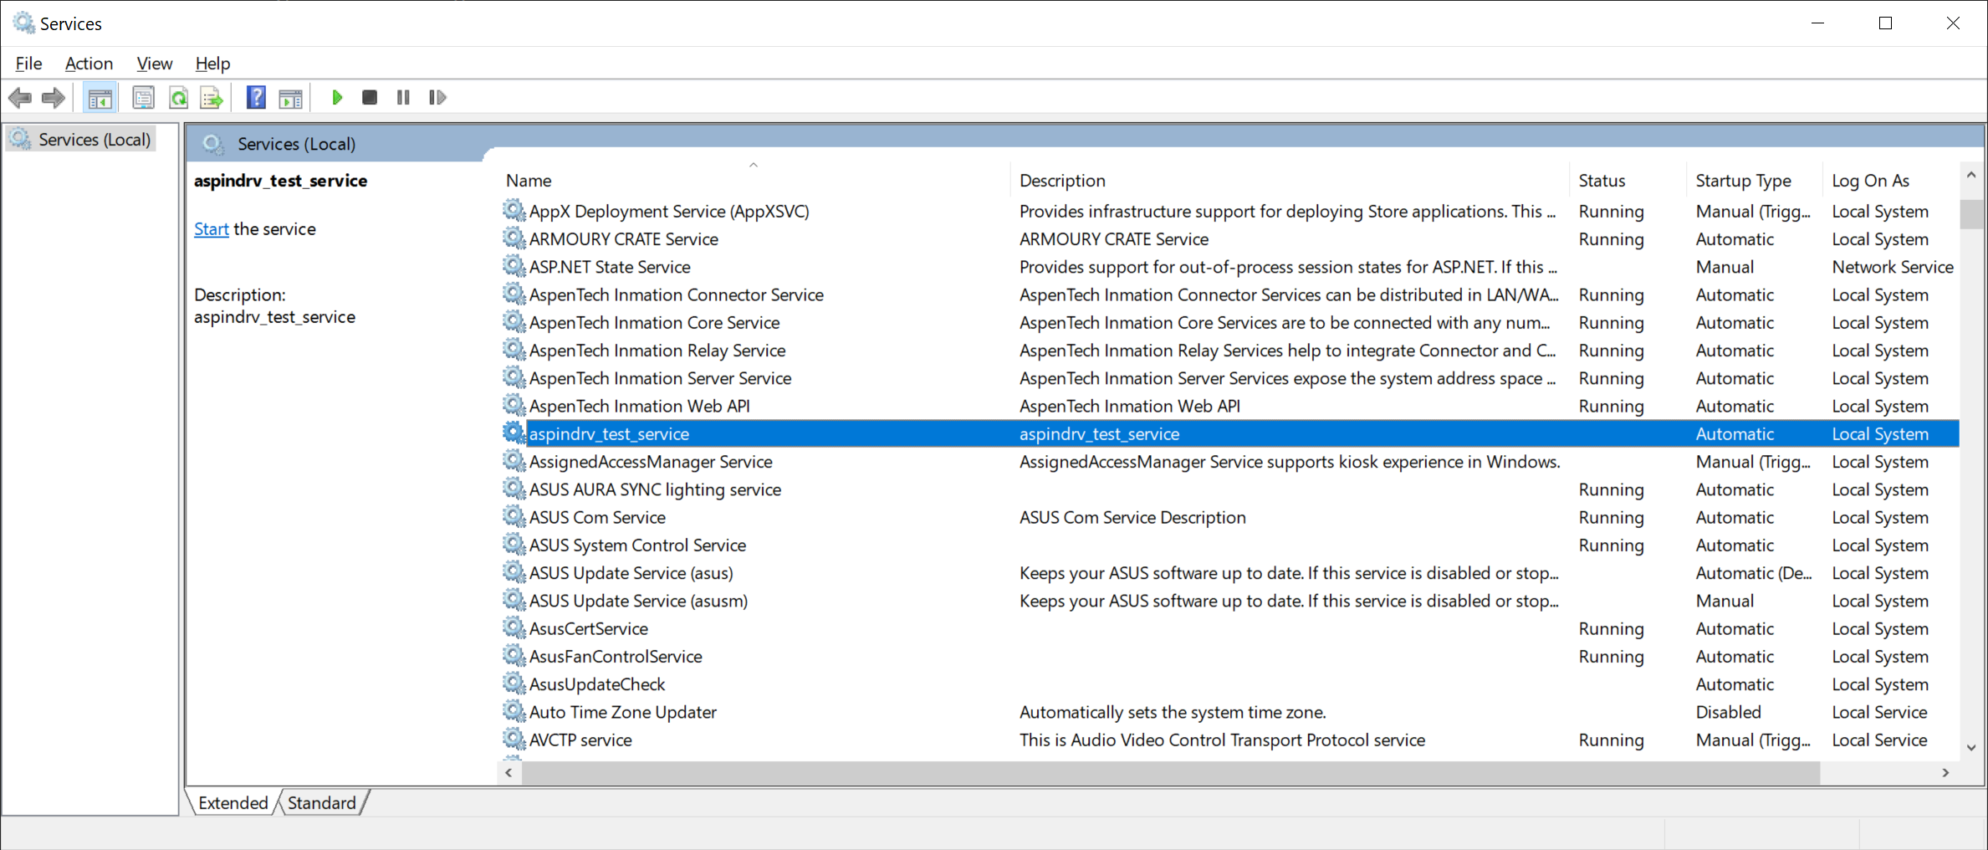Click the Restart Service icon

click(x=437, y=98)
